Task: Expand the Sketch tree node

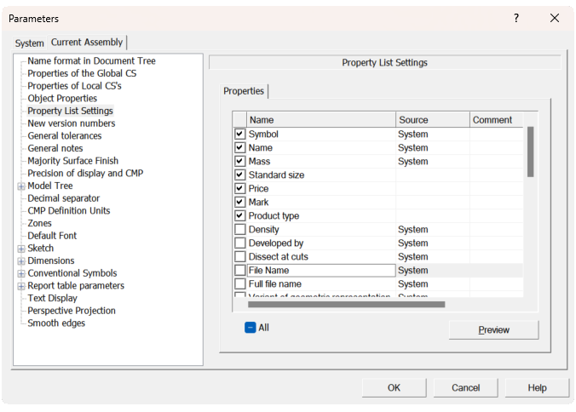Action: click(21, 249)
